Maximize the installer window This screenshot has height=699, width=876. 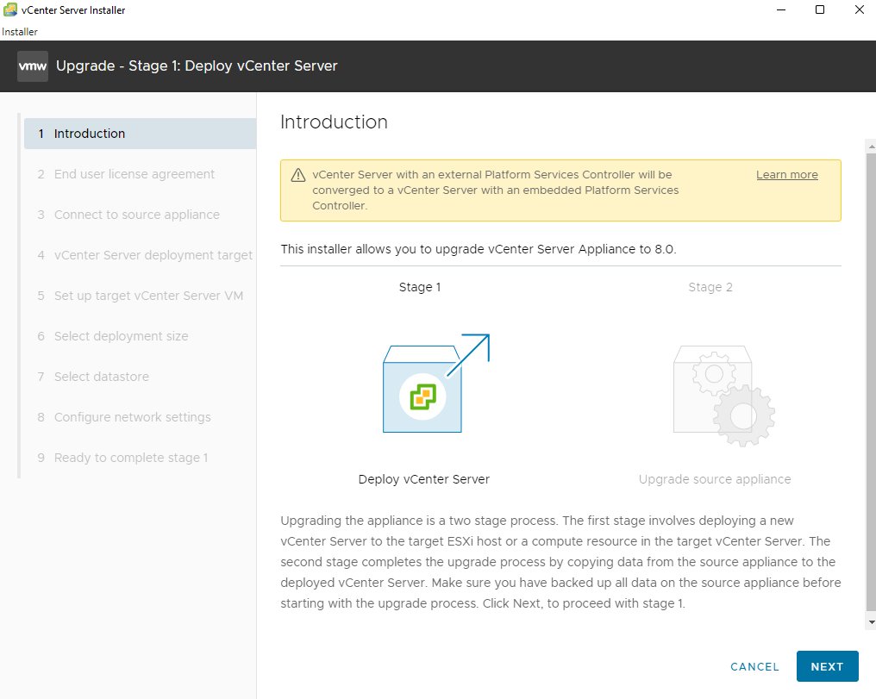(x=820, y=9)
